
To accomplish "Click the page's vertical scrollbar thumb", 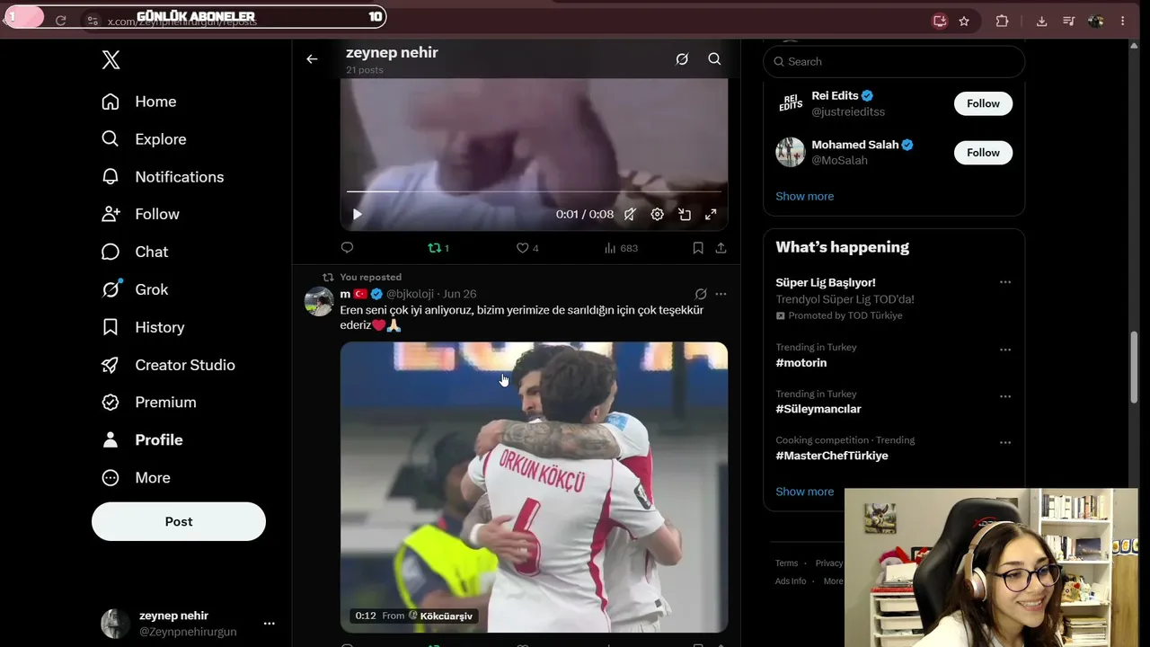I will pos(1134,368).
